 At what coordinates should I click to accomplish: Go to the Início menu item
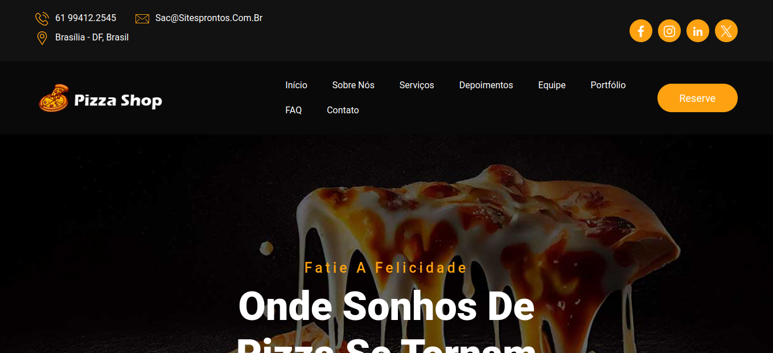(x=296, y=85)
